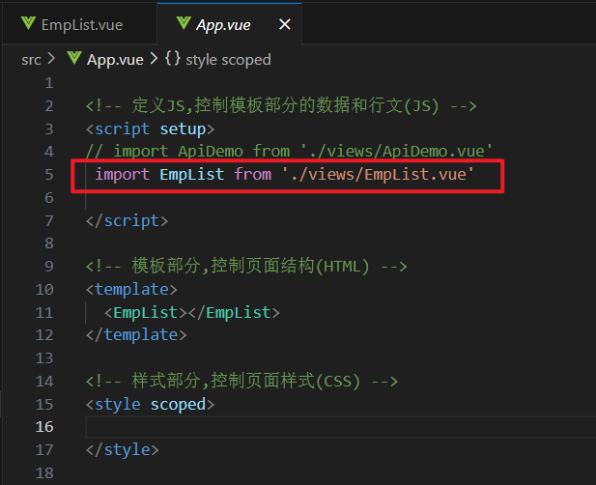Click the './views/EmpList.vue' path string

point(379,175)
